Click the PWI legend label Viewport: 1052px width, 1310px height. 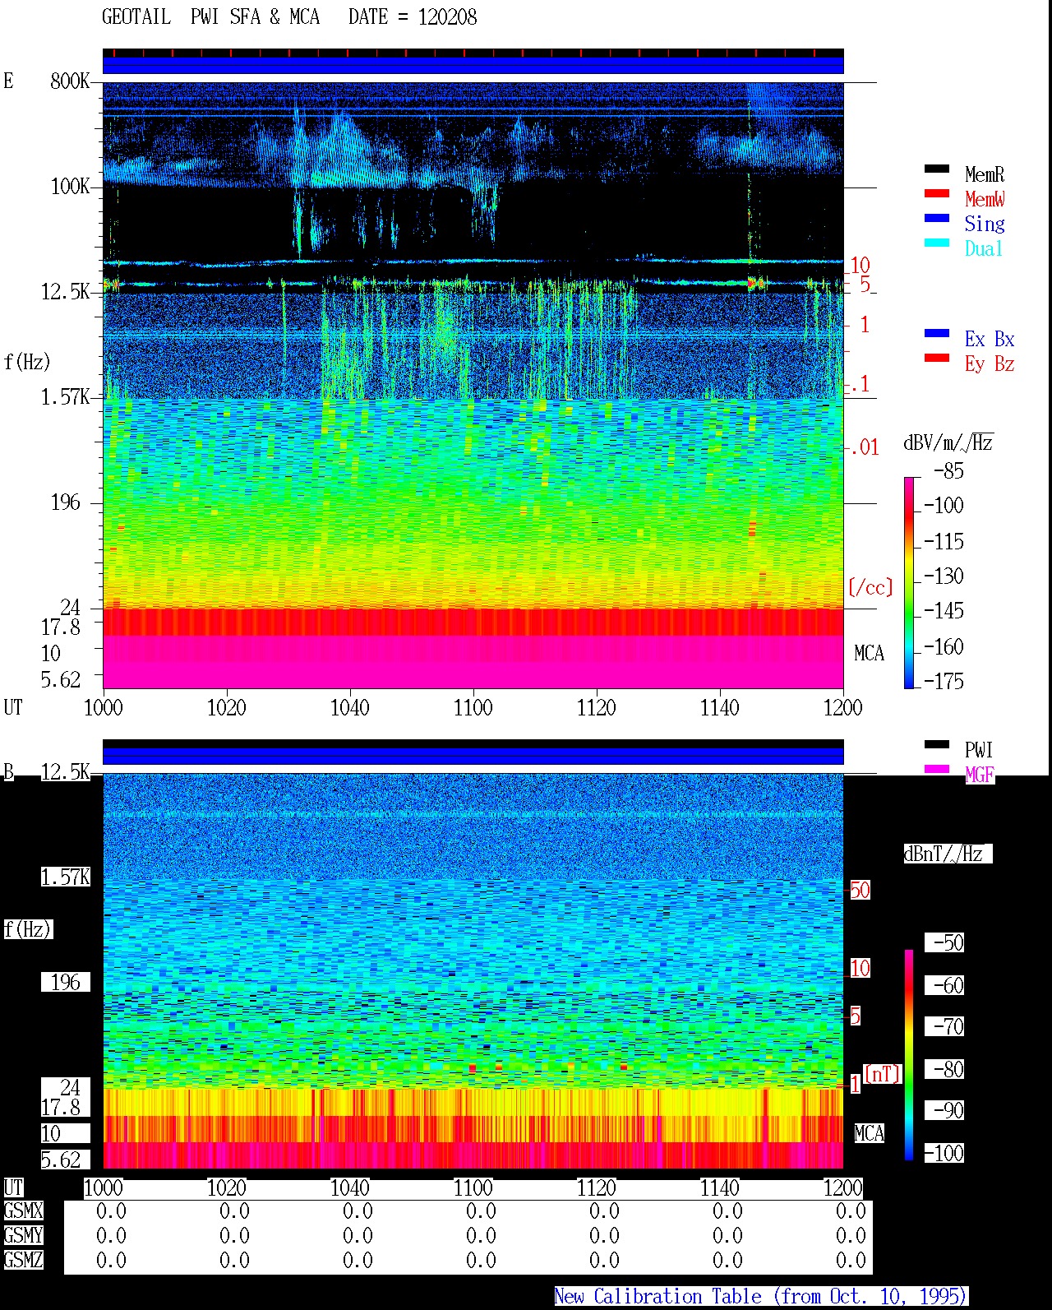[979, 750]
